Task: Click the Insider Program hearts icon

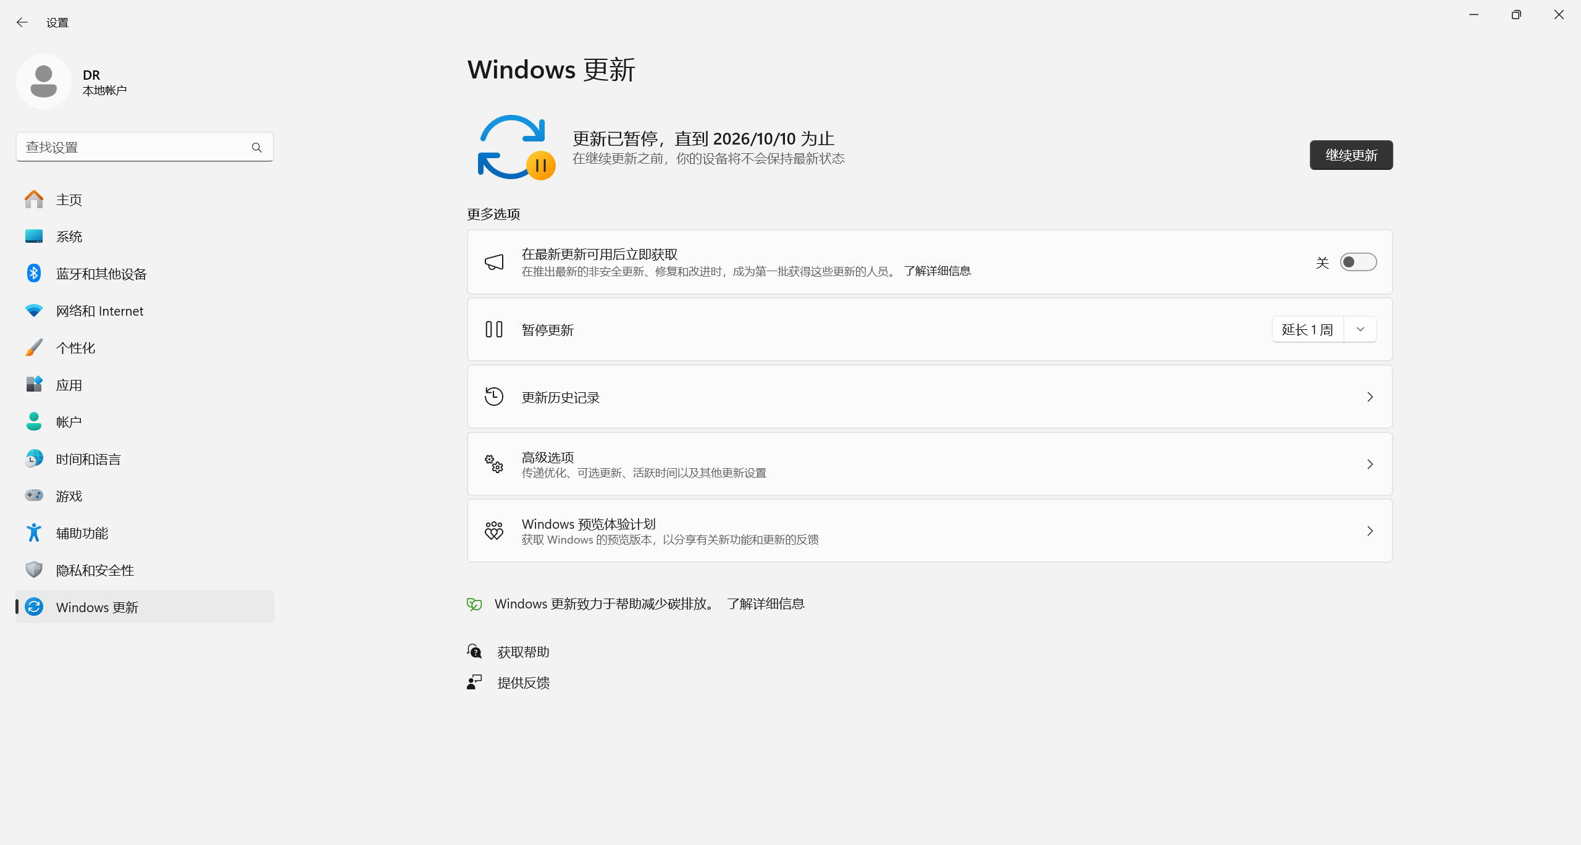Action: (x=494, y=531)
